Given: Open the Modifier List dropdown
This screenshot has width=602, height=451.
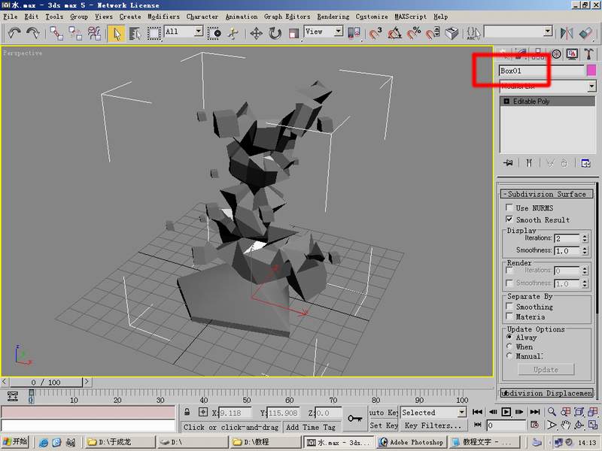Looking at the screenshot, I should pos(591,86).
